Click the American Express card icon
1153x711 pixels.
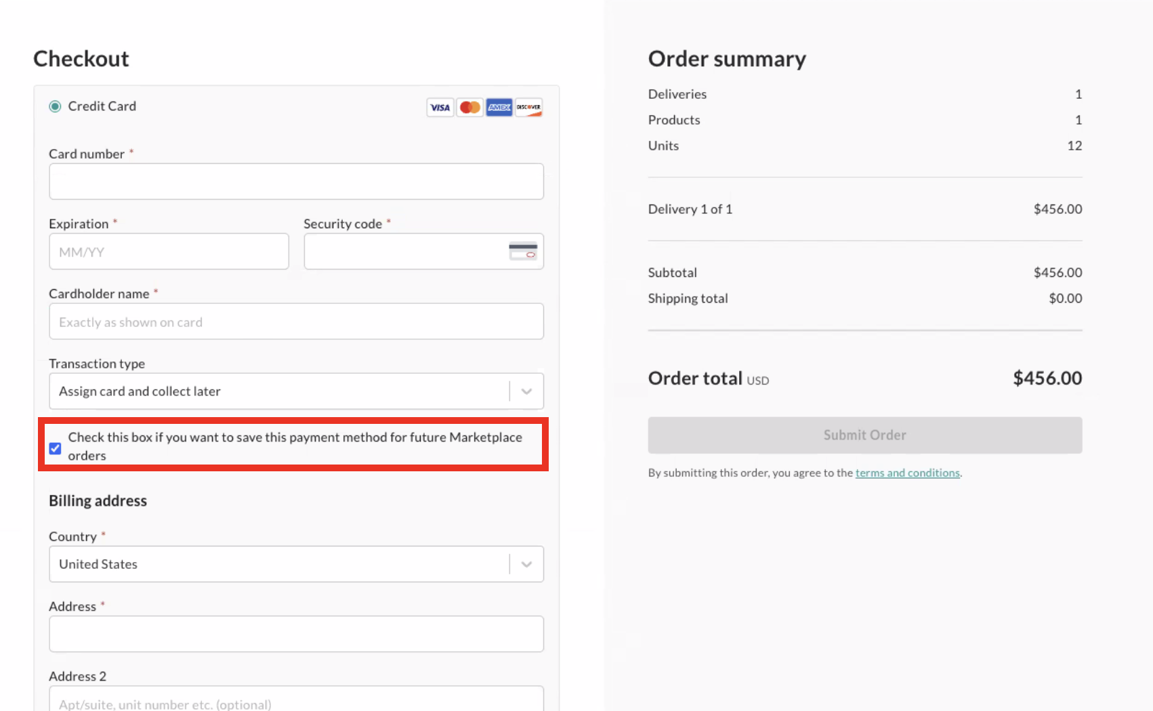pyautogui.click(x=499, y=107)
